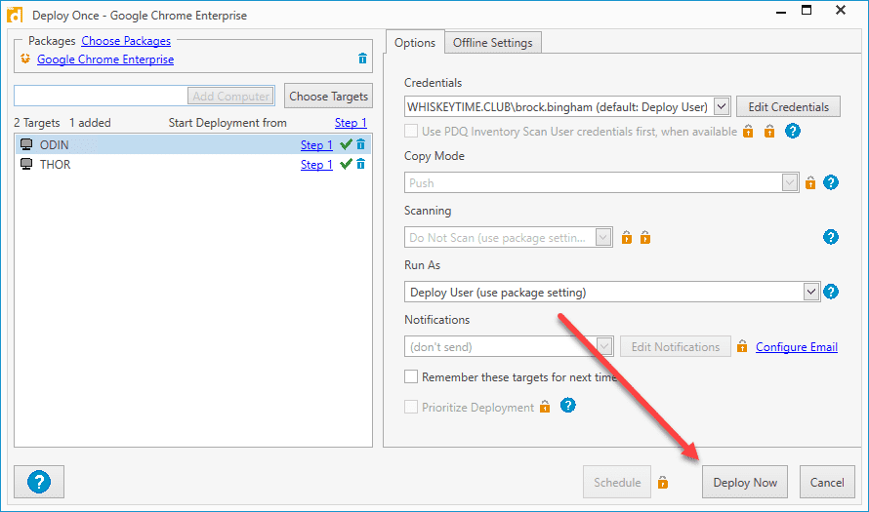
Task: Open help for Run As option
Action: point(830,292)
